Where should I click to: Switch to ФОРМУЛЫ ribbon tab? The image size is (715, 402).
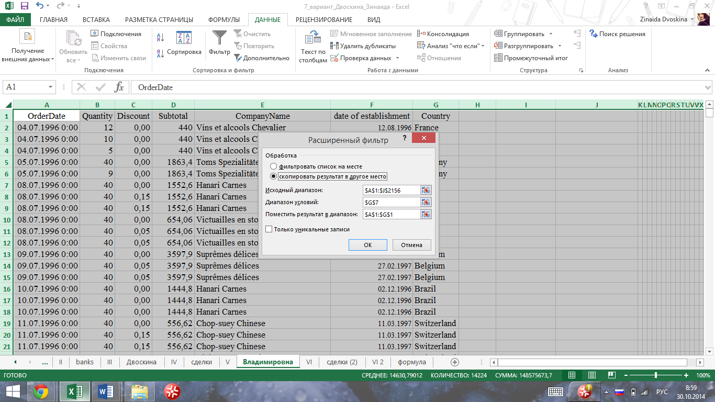[x=224, y=20]
